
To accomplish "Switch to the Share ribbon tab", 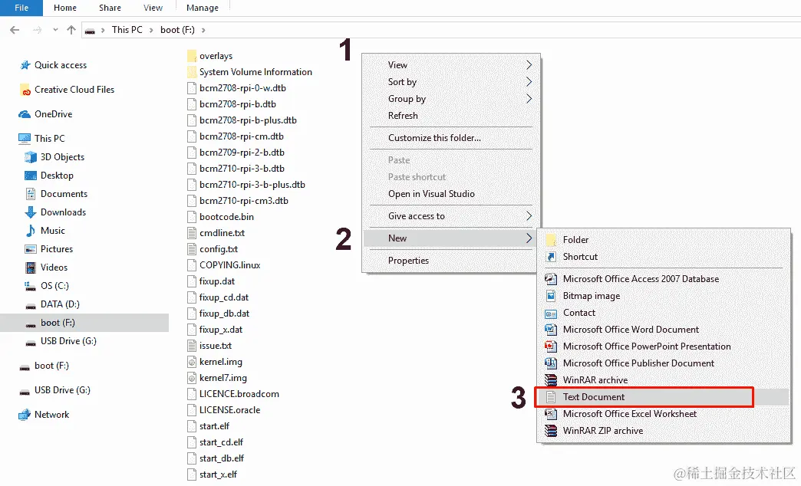I will [x=110, y=8].
